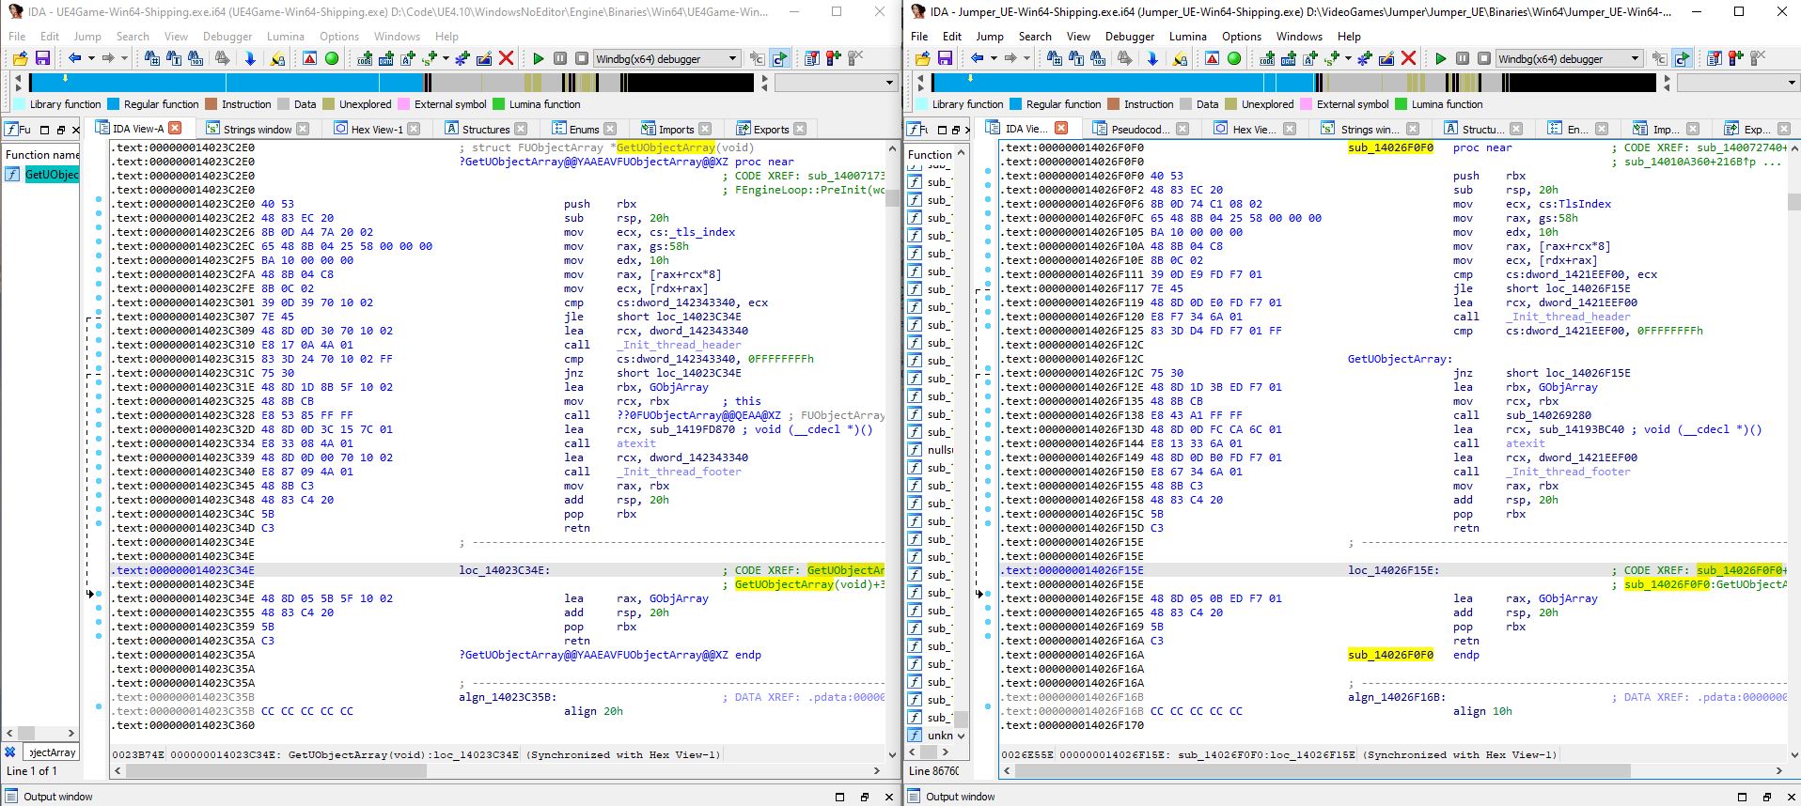The height and width of the screenshot is (806, 1801).
Task: Click the green circle icon in UE4Game toolbar
Action: 331,58
